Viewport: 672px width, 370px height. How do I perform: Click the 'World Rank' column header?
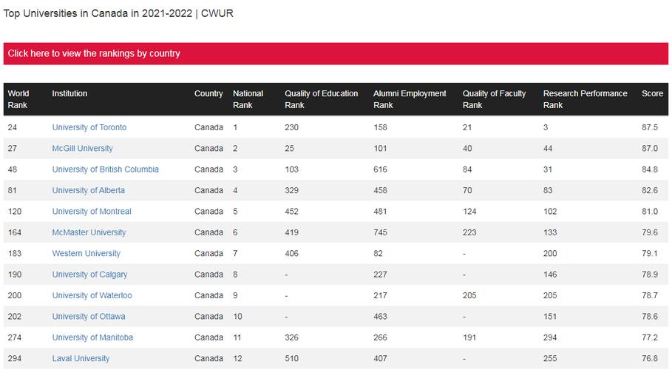click(x=18, y=99)
